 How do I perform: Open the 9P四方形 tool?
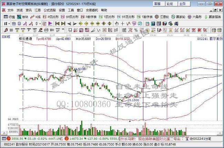pyautogui.click(x=70, y=17)
